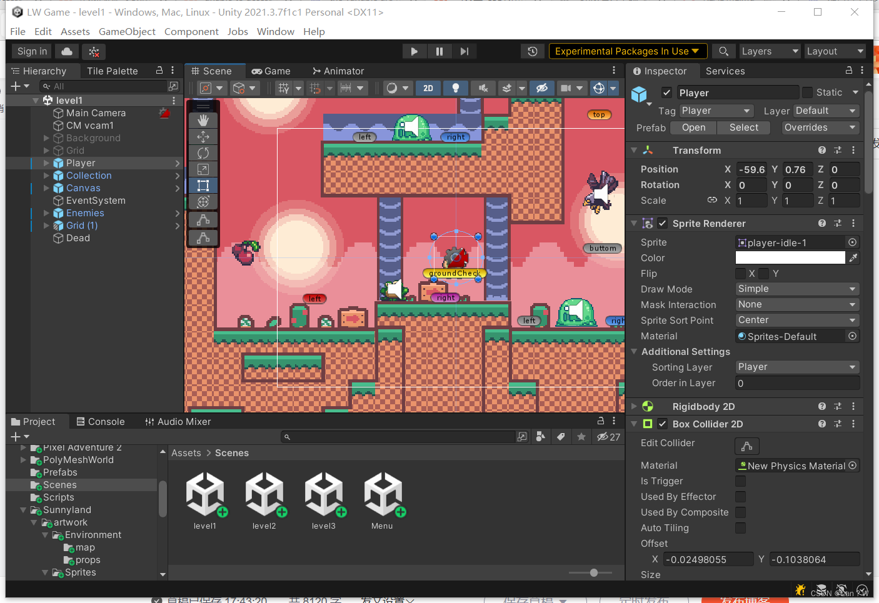Open the cloud services icon
This screenshot has height=603, width=879.
point(67,51)
